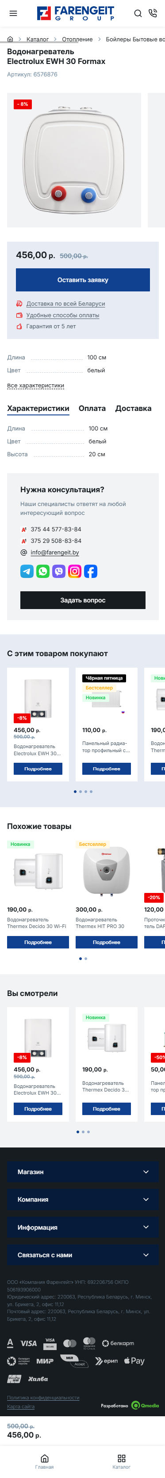Viewport: 165px width, 1478px height.
Task: Expand the Компания footer section
Action: click(x=83, y=1199)
